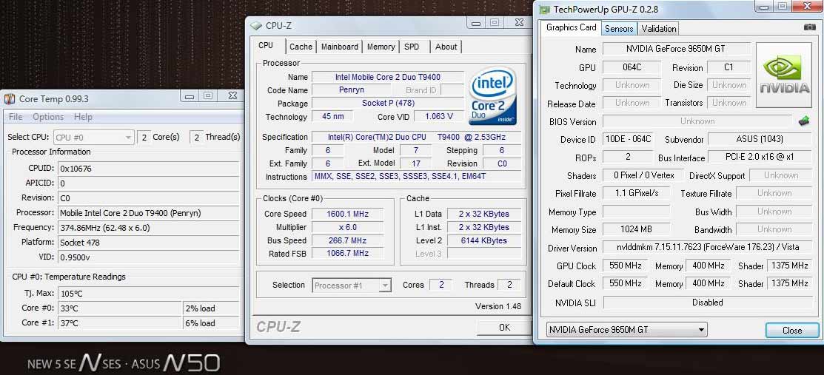Click the Core Temp title bar icon

(10, 98)
